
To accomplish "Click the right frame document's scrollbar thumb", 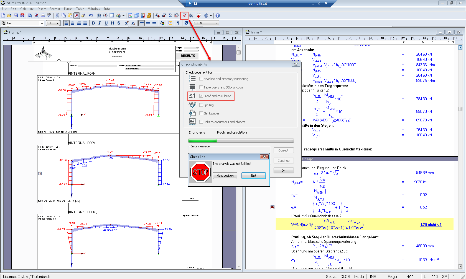I will pos(460,109).
